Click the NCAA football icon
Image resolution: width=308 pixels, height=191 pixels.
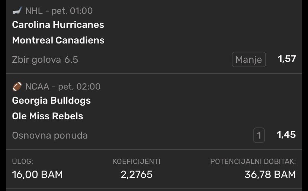tap(17, 87)
